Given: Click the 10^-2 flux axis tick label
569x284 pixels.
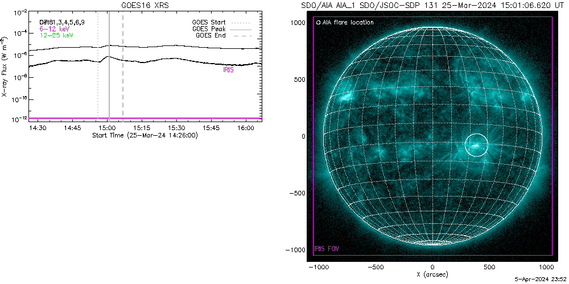Looking at the screenshot, I should [x=19, y=14].
